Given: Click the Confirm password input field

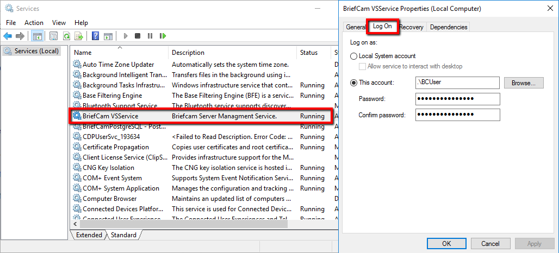Looking at the screenshot, I should pyautogui.click(x=457, y=115).
